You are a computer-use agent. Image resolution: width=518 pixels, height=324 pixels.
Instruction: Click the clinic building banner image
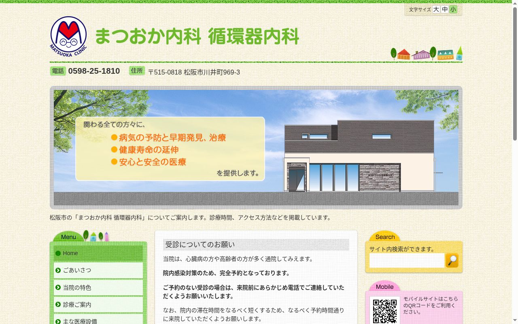256,147
